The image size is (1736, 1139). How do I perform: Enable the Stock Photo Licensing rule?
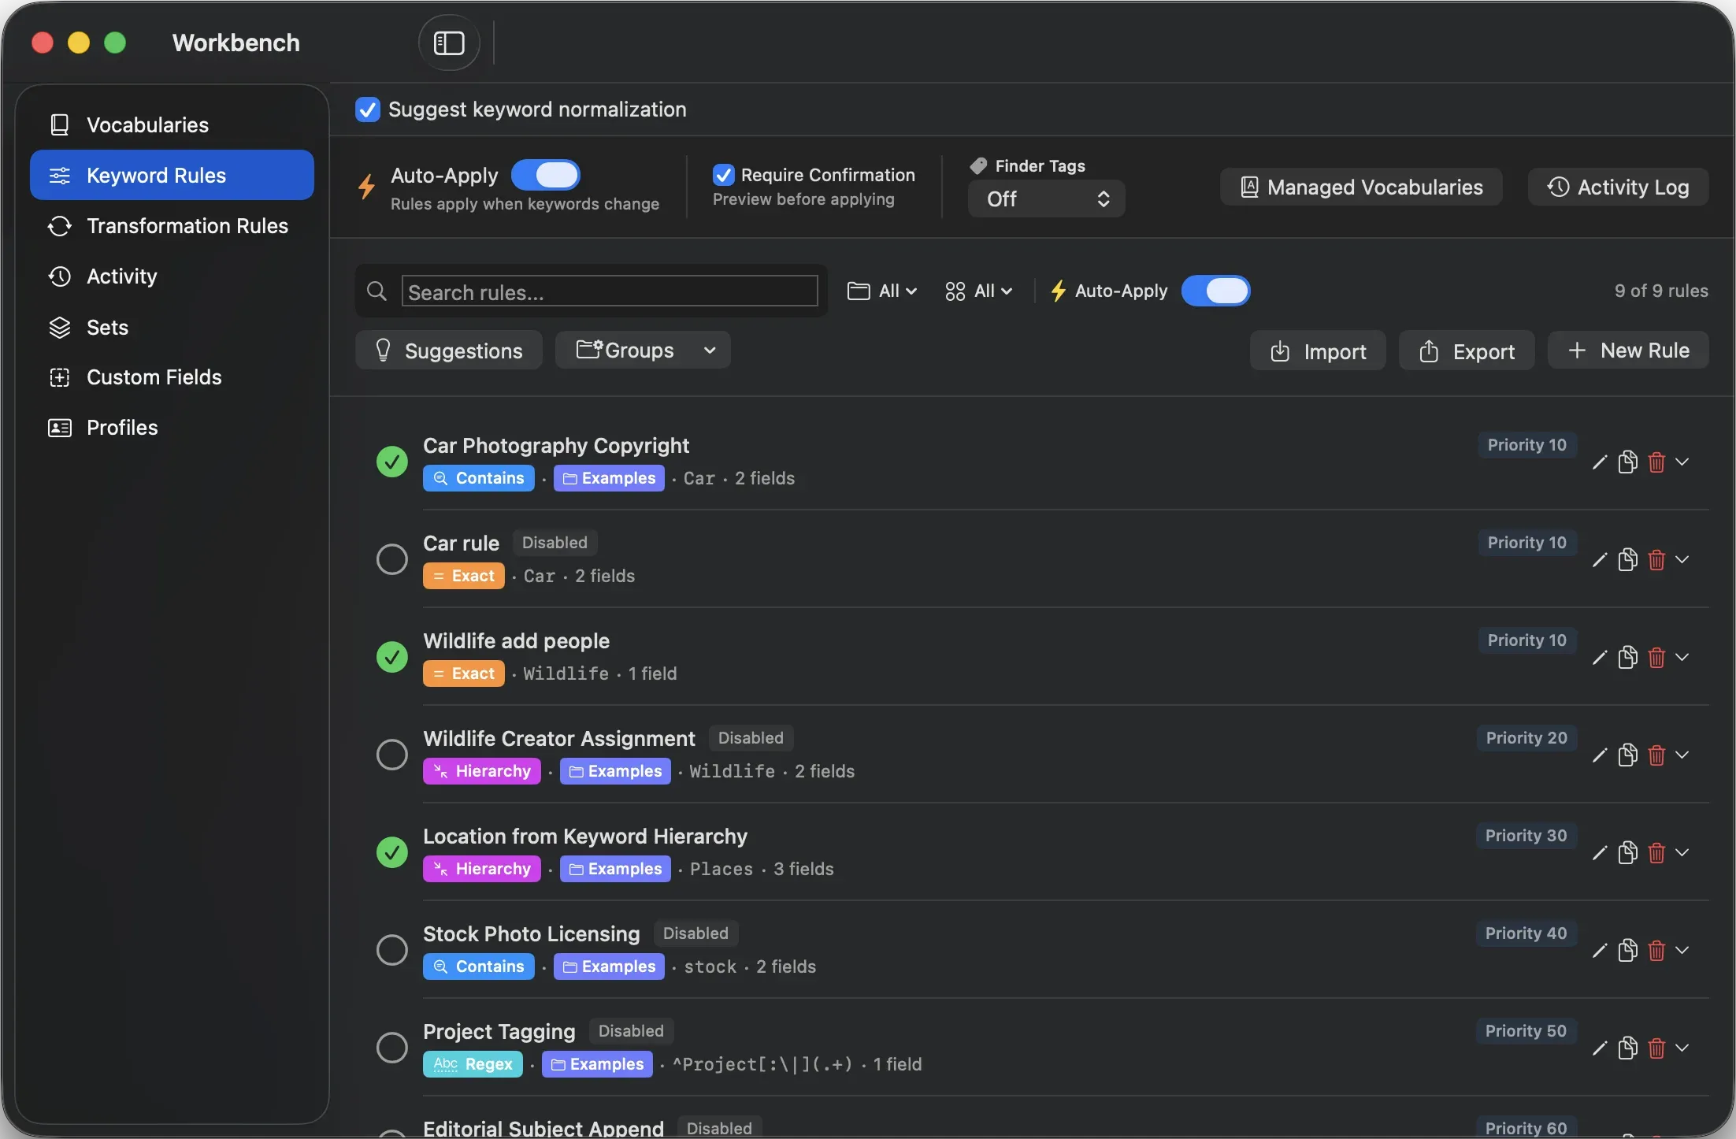point(391,950)
